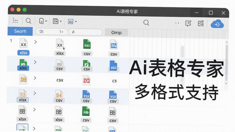Image resolution: width=235 pixels, height=132 pixels.
Task: Select the red book file icon
Action: (x=86, y=80)
